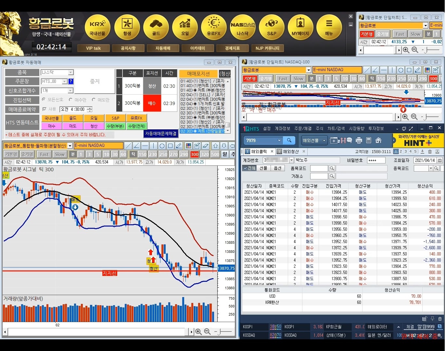
Task: Click calculator icon in 1Q HTS toolbar
Action: (x=369, y=140)
